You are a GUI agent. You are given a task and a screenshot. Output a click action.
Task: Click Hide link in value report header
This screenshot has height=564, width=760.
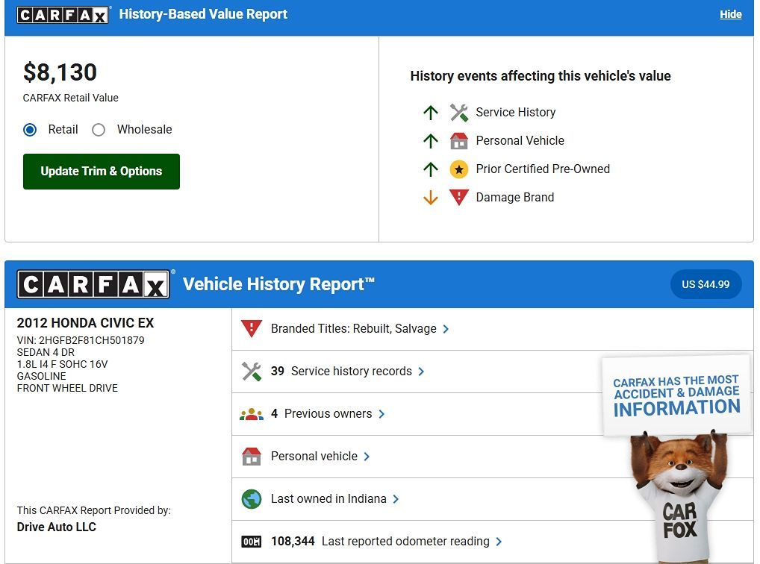[730, 14]
